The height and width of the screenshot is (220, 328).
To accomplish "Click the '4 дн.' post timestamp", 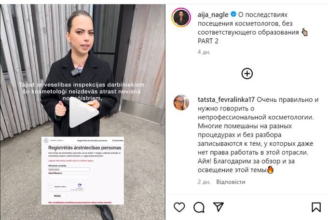I will (x=204, y=52).
